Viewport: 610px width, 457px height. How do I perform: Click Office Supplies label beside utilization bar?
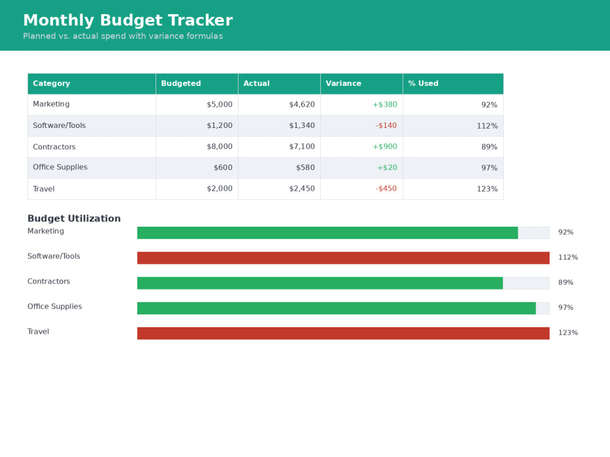(x=54, y=306)
